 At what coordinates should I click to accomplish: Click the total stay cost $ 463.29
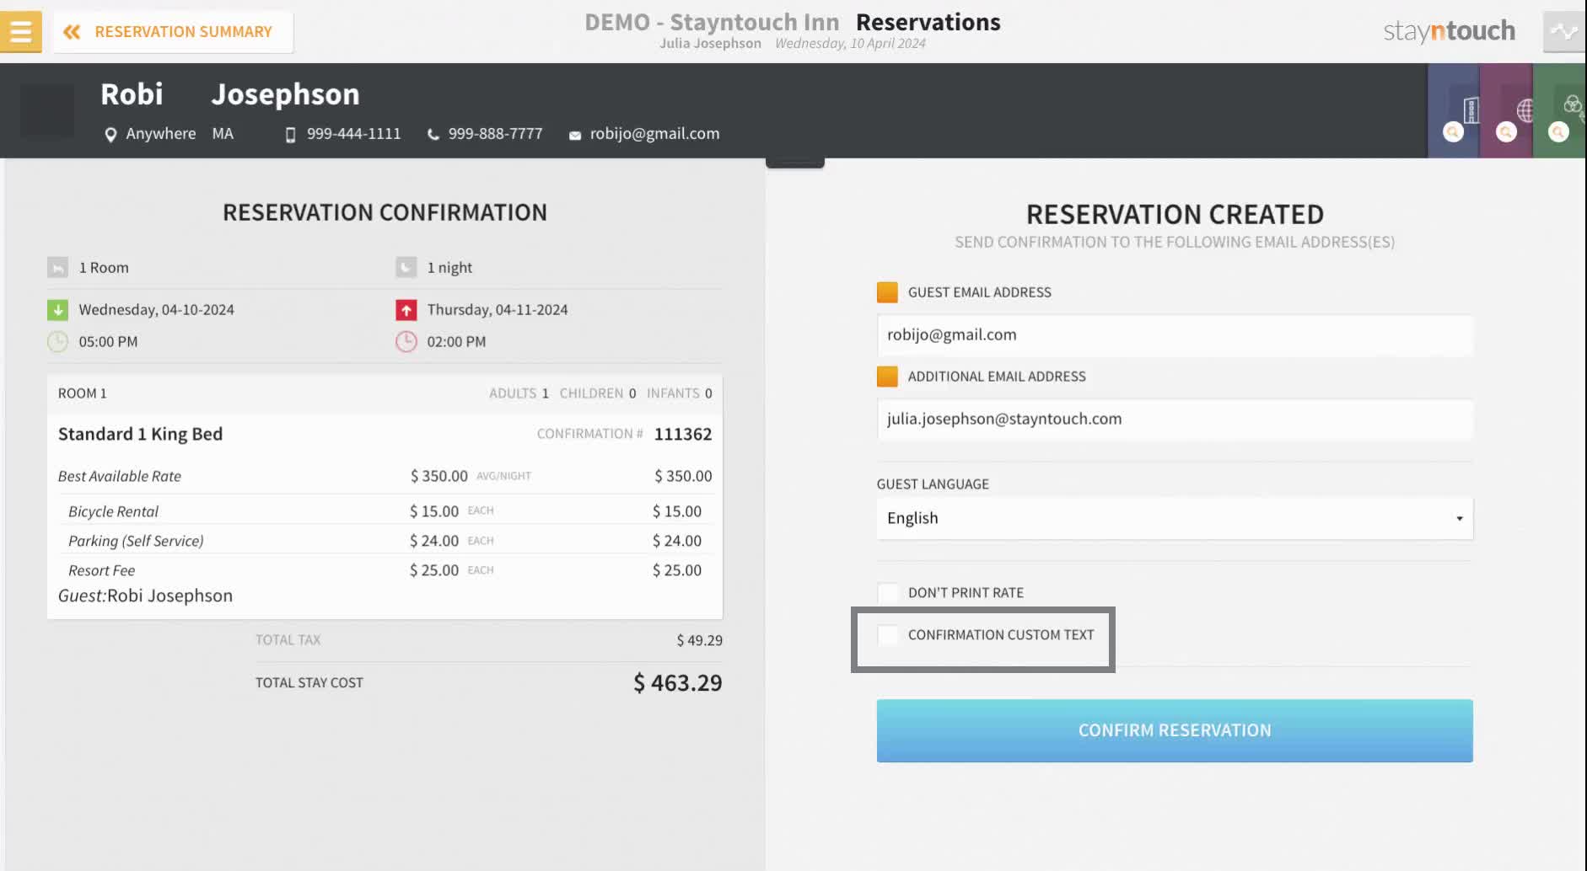click(x=678, y=683)
